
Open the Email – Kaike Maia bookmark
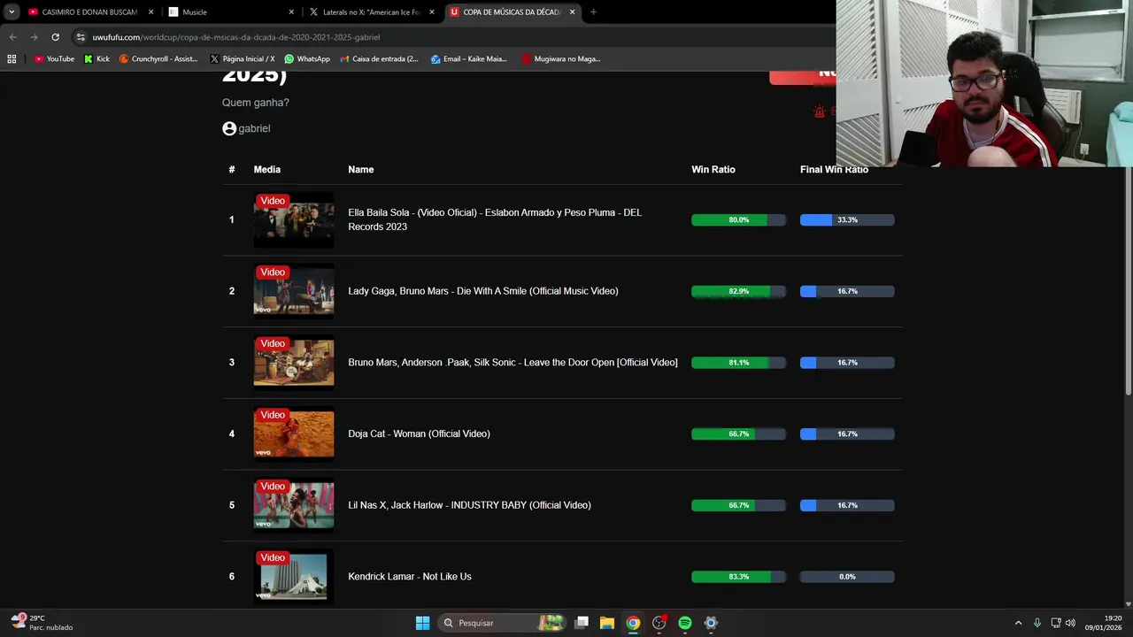click(469, 59)
